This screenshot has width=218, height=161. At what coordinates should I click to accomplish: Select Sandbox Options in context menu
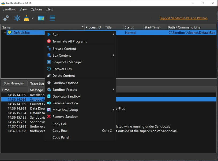pyautogui.click(x=65, y=83)
